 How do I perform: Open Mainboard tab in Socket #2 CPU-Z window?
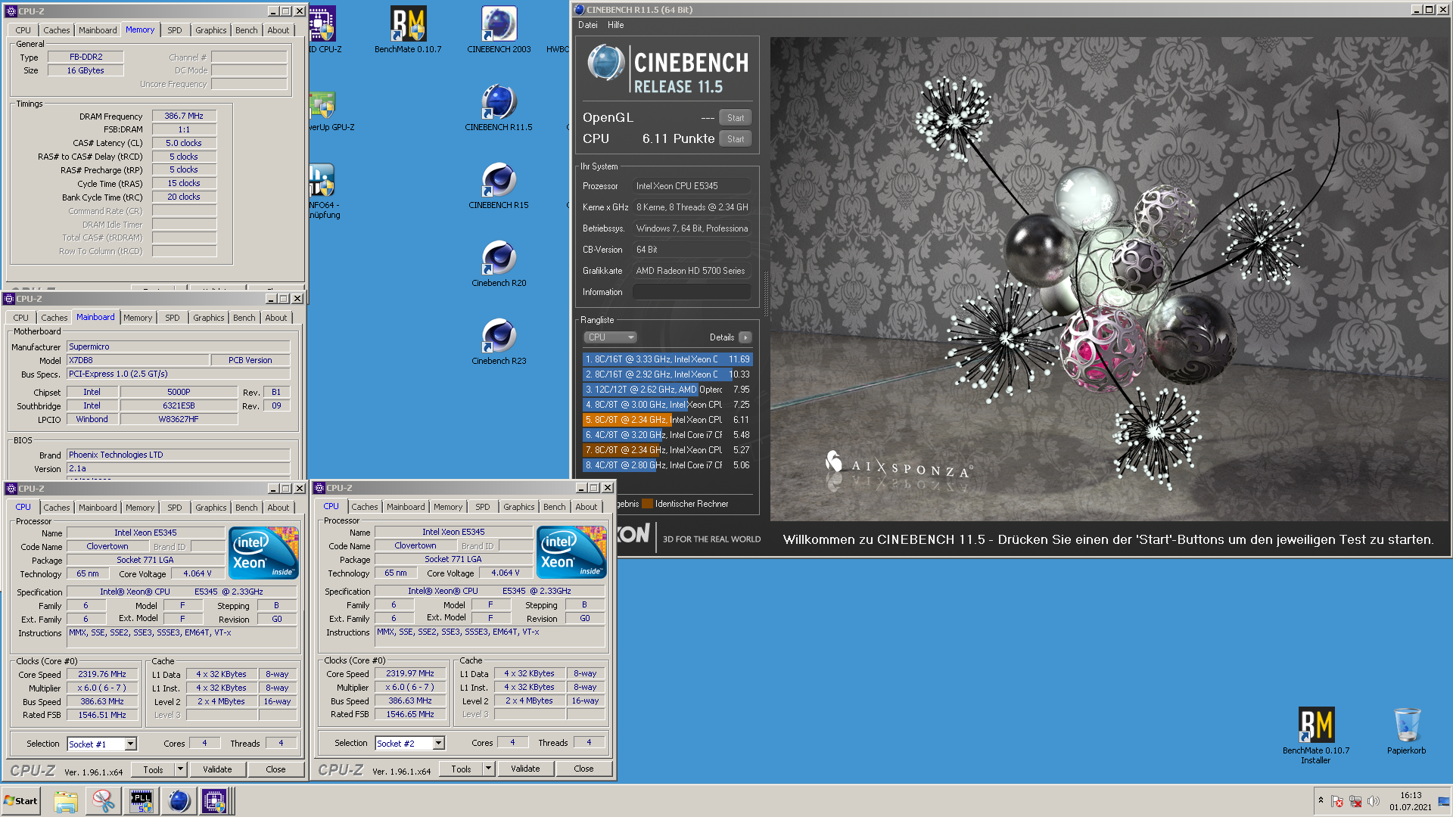click(x=406, y=507)
